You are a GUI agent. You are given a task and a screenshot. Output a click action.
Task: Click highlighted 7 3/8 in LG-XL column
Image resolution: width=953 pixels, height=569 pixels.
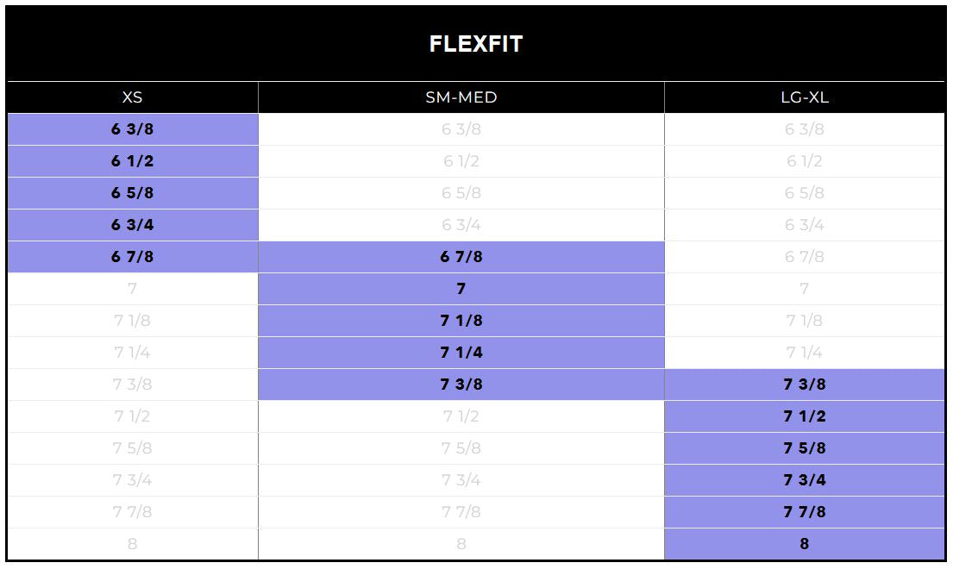coord(805,385)
